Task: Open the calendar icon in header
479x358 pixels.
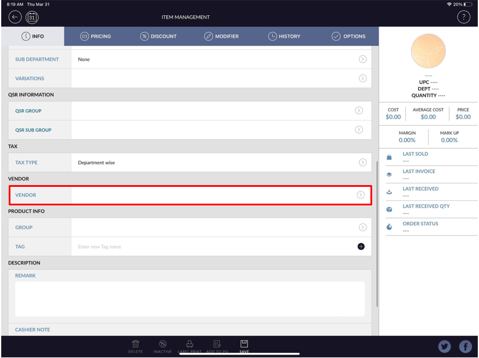Action: click(x=32, y=17)
